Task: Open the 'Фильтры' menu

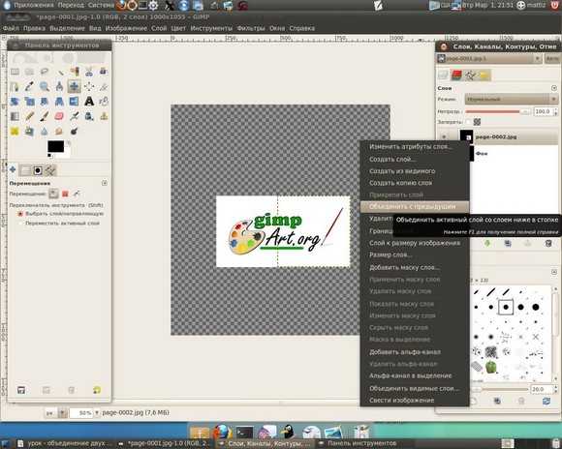Action: tap(251, 28)
